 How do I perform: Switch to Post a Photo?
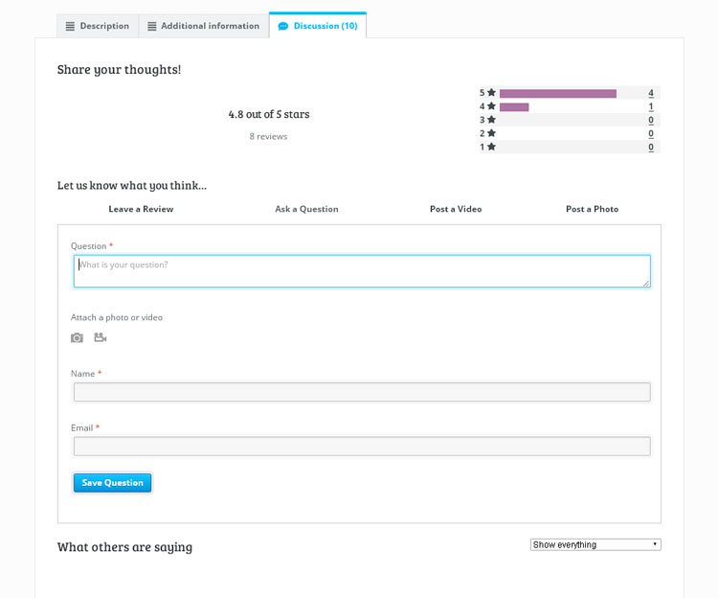tap(592, 209)
